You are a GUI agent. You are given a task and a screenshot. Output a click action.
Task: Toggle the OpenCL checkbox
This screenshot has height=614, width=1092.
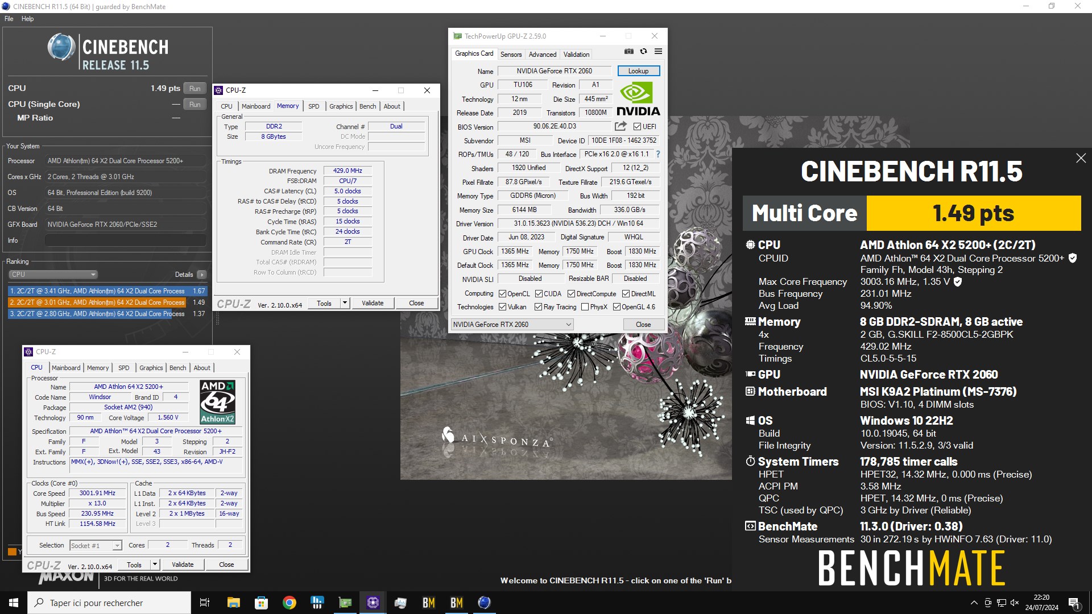tap(502, 294)
